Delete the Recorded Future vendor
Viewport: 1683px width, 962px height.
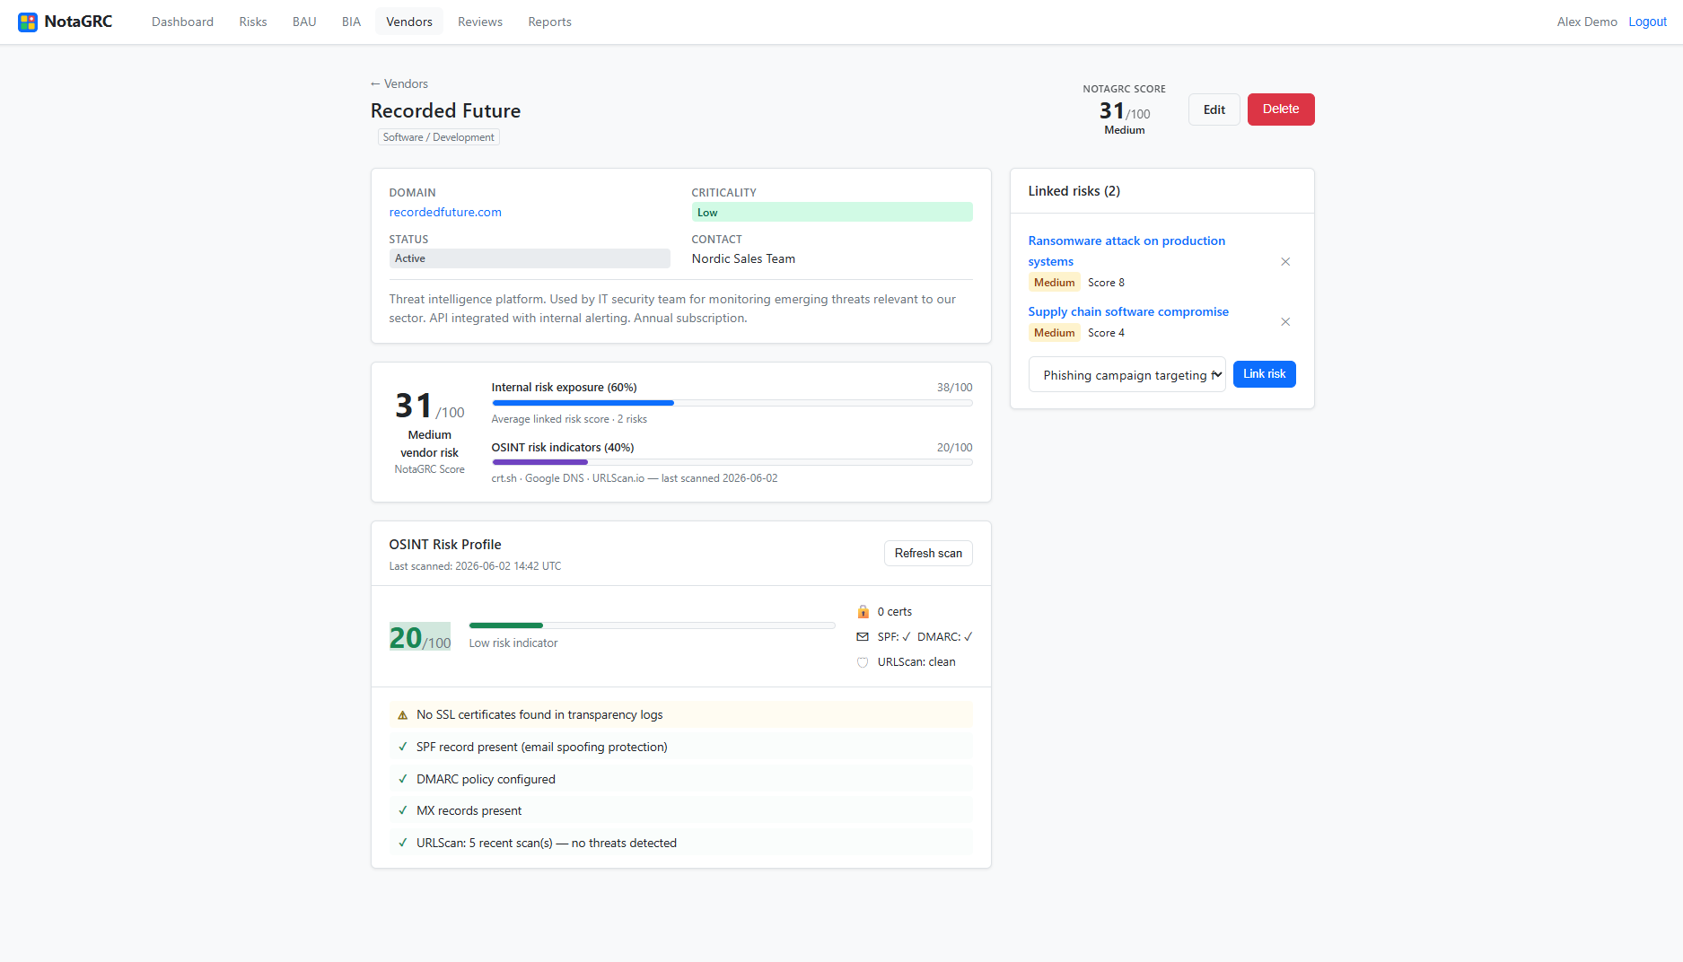pyautogui.click(x=1281, y=109)
